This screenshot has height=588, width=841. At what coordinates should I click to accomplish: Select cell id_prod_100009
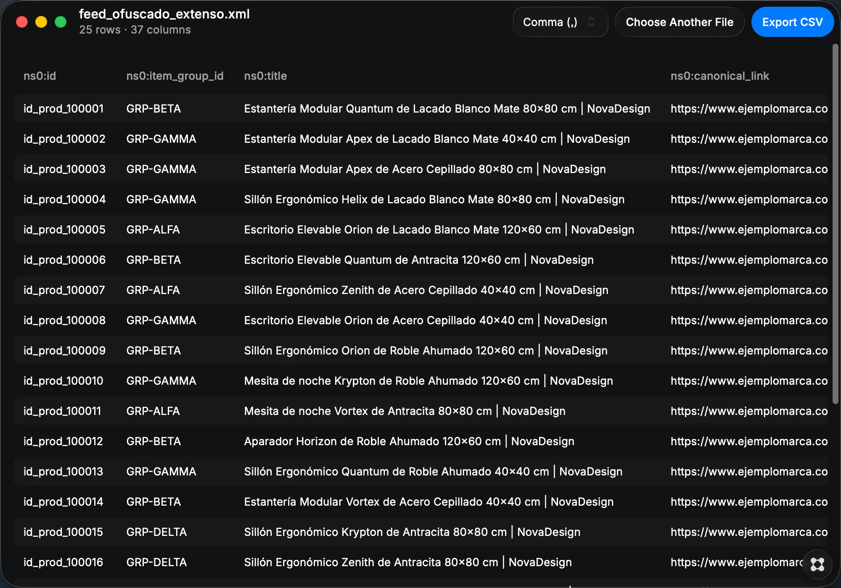click(x=64, y=351)
